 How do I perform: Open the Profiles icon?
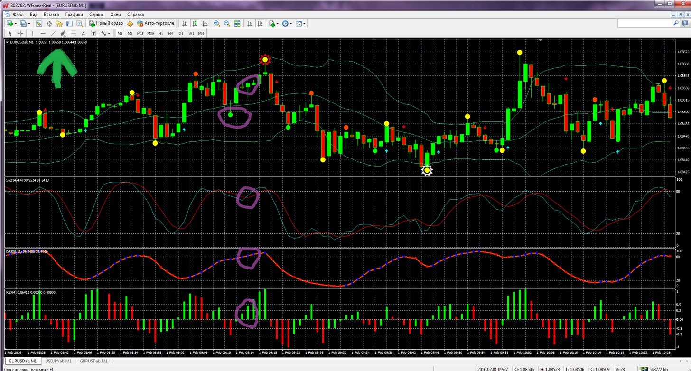[x=23, y=23]
